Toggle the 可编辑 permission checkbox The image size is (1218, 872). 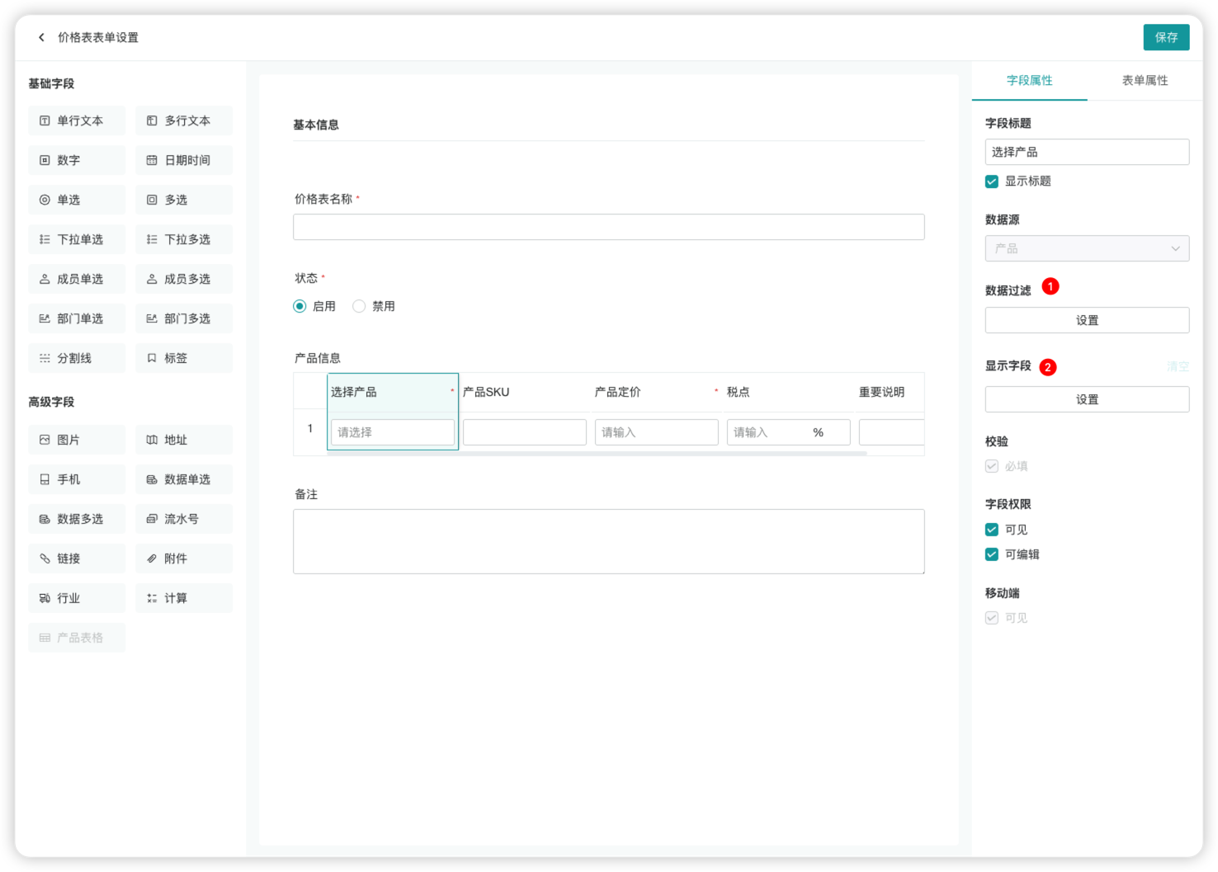992,554
